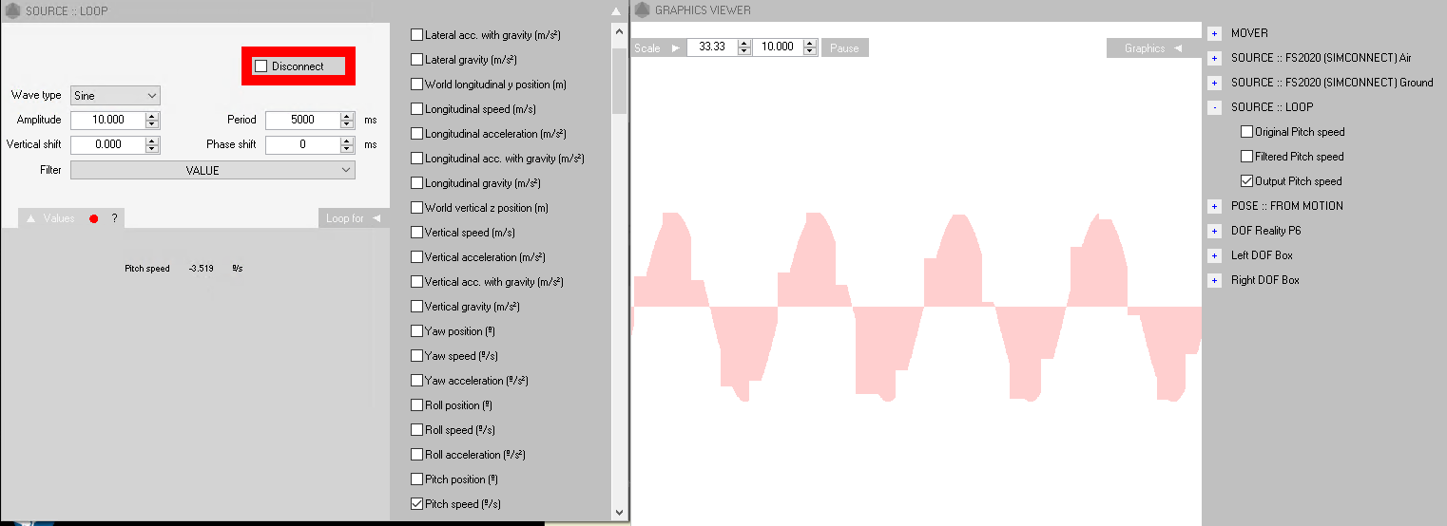Expand Left DOF Box node
This screenshot has width=1447, height=526.
coord(1215,255)
